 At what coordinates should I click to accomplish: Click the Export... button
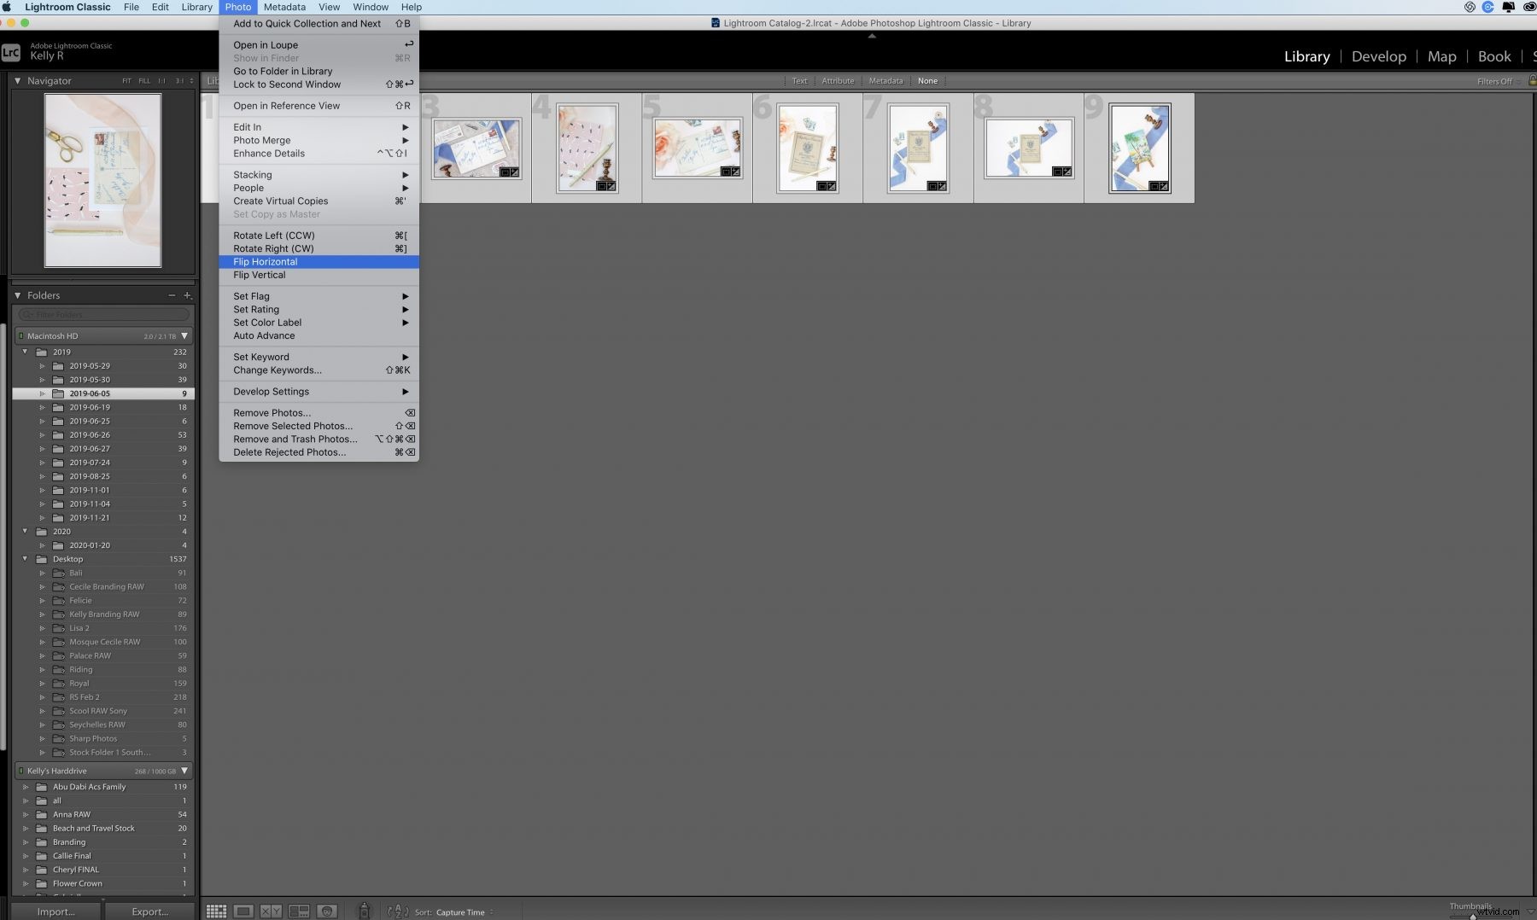pyautogui.click(x=150, y=911)
